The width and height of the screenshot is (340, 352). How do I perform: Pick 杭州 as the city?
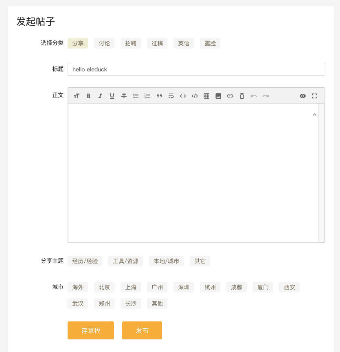coord(210,287)
